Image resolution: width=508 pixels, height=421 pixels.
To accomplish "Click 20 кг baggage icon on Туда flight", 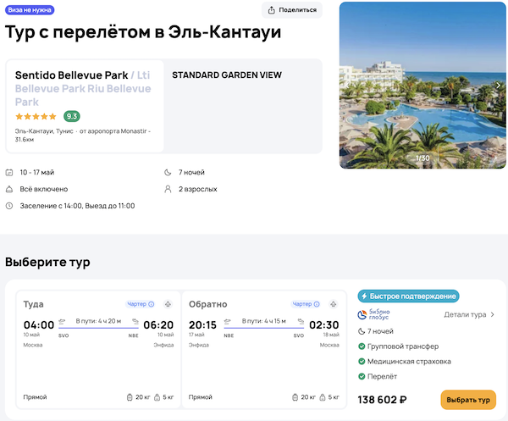I will coord(130,396).
